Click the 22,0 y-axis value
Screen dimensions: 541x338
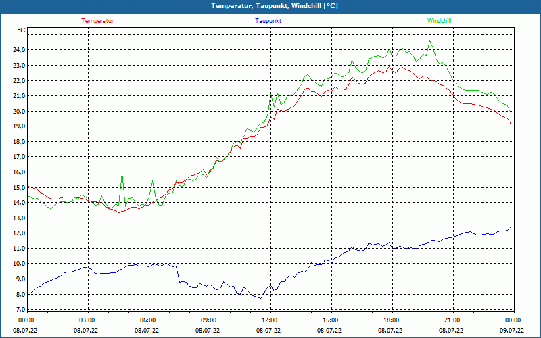pyautogui.click(x=19, y=80)
